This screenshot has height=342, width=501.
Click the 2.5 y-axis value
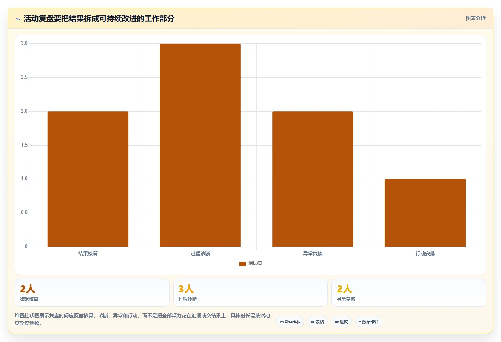coord(24,77)
